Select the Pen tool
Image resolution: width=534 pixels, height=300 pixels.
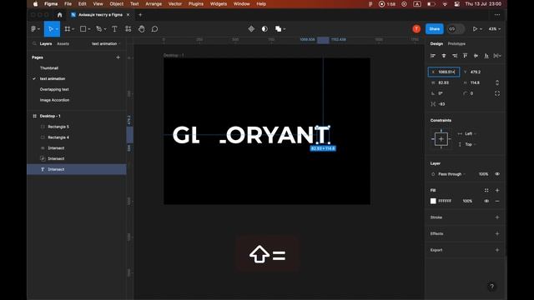[98, 29]
